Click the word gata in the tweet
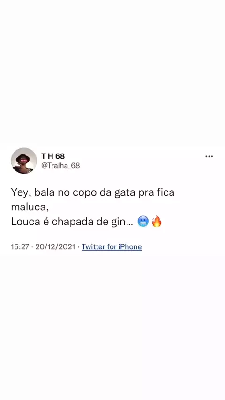Viewport: 225px width, 400px height. [124, 193]
